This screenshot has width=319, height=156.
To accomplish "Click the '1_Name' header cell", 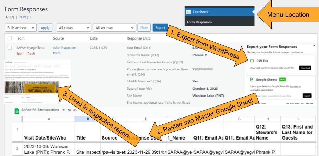I will click(179, 132).
